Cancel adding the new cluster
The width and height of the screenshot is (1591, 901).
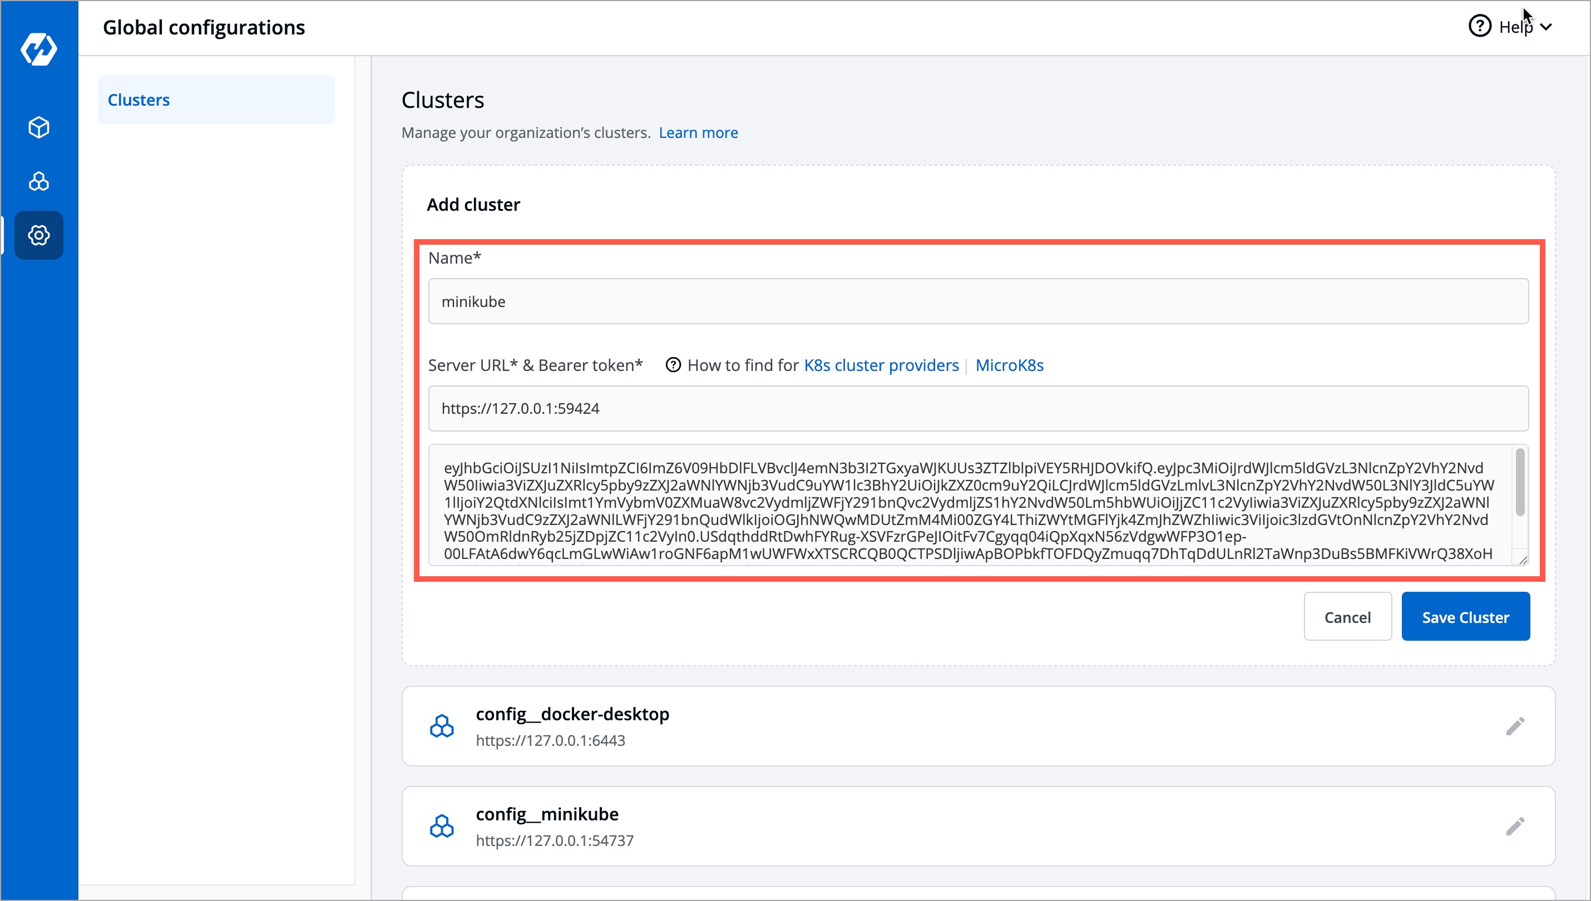(1347, 616)
